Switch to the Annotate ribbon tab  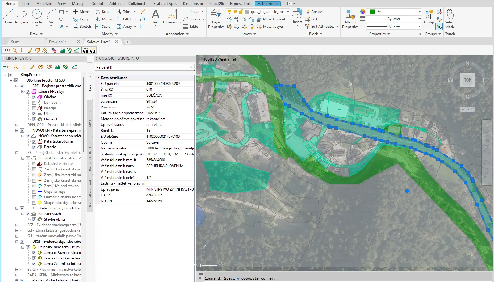point(44,4)
